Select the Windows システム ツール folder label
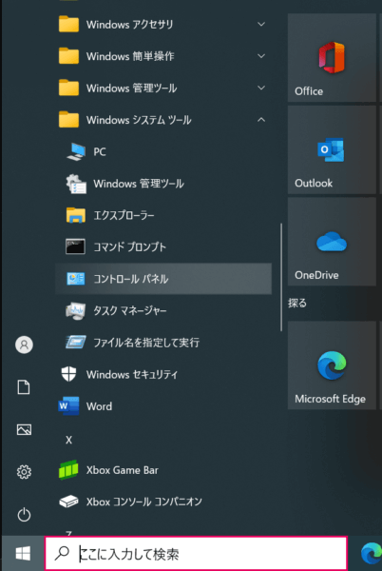382x571 pixels. click(139, 120)
